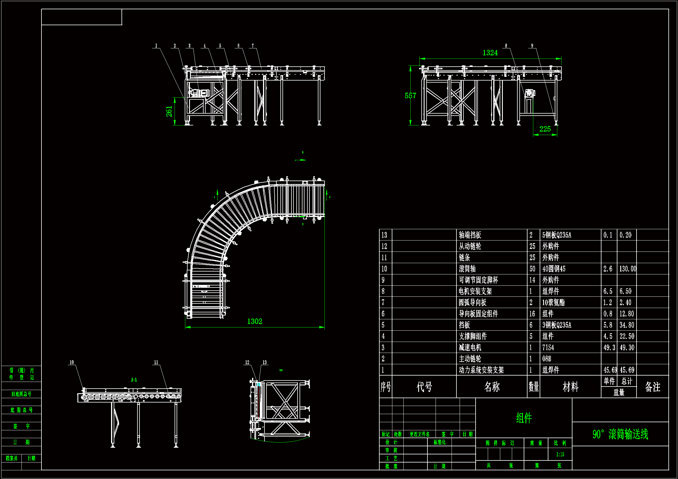Click the 备注 header cell
The height and width of the screenshot is (479, 678).
coord(652,387)
